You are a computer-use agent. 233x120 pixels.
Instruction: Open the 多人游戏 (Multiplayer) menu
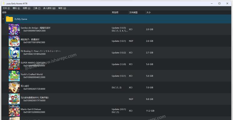(49, 8)
